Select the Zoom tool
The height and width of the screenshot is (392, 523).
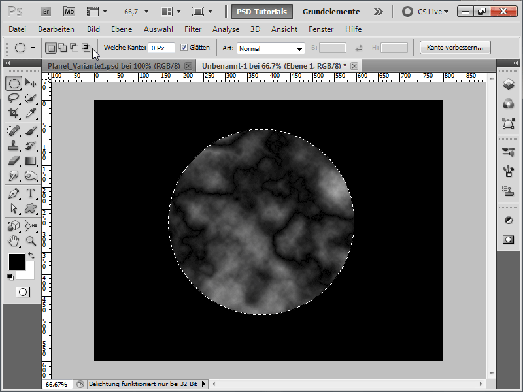click(31, 240)
